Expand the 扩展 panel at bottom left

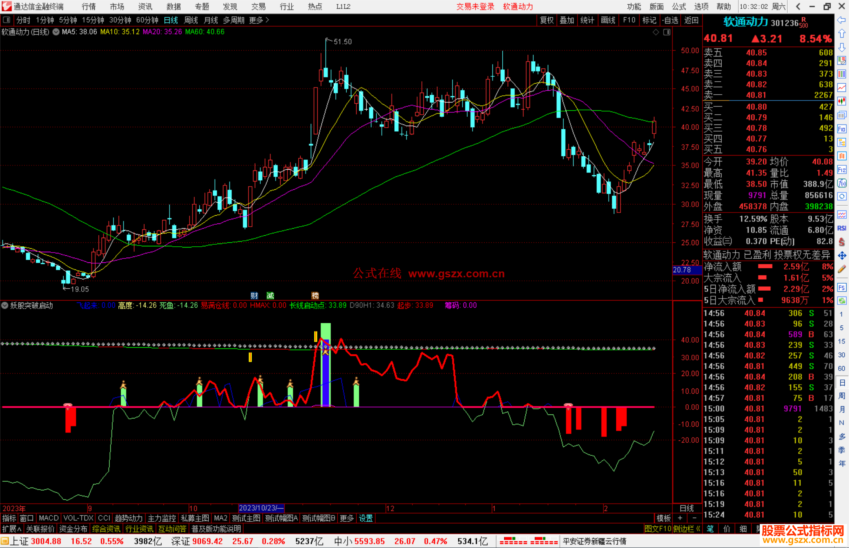11,529
